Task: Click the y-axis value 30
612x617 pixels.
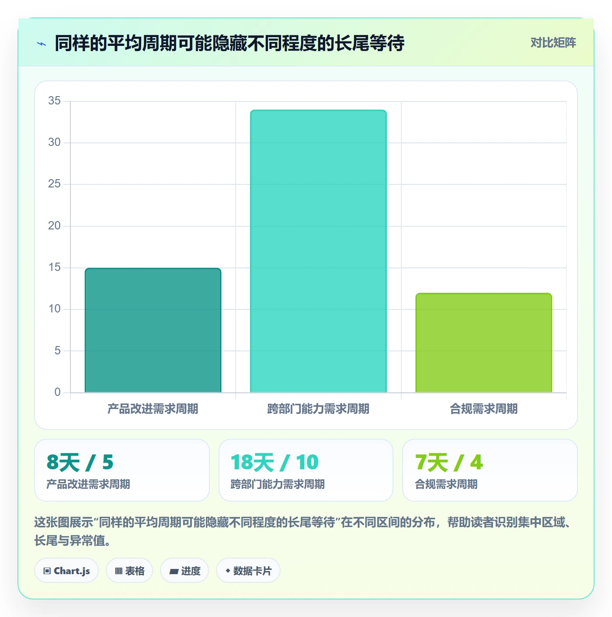Action: coord(54,142)
